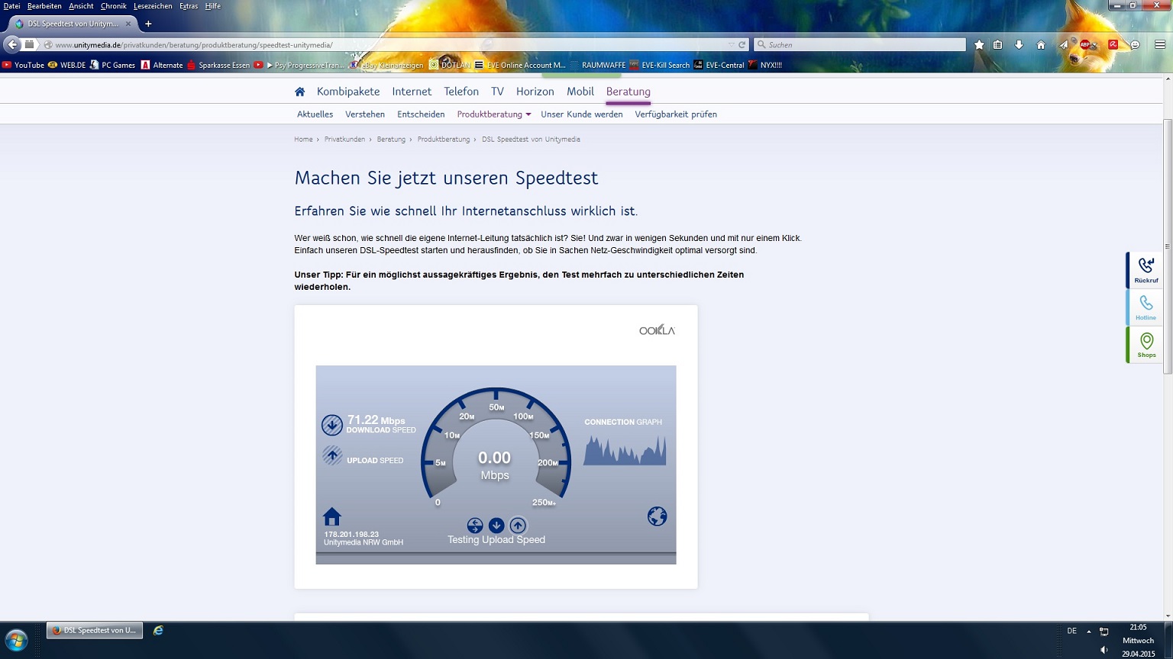Open the downloads arrow icon
The height and width of the screenshot is (659, 1173).
(1019, 45)
